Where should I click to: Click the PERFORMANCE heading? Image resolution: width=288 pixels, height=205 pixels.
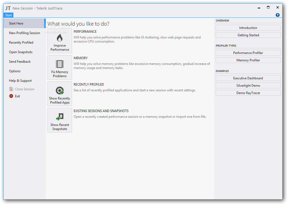(x=85, y=32)
